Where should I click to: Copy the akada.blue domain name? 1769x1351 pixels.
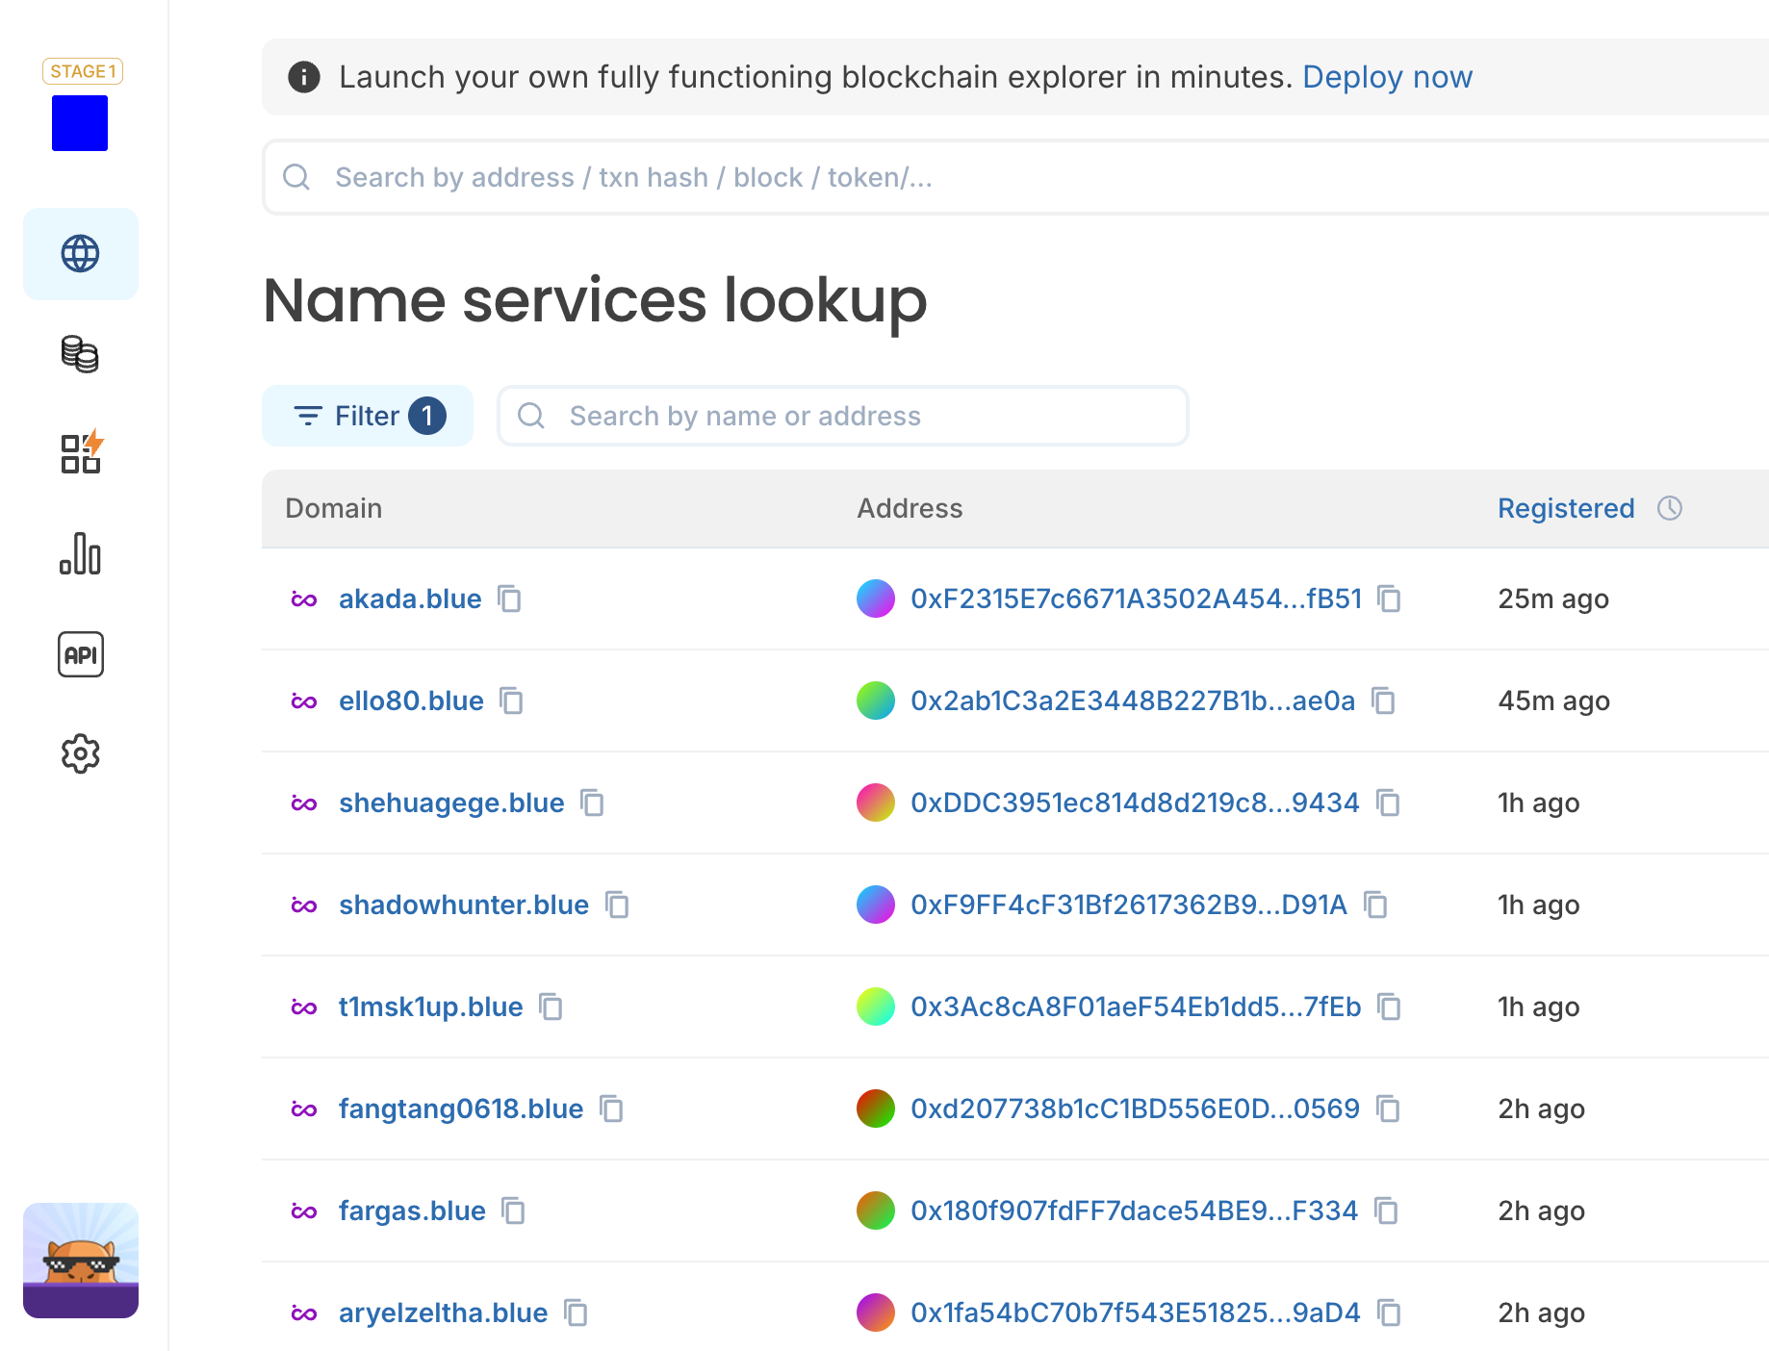(x=509, y=599)
